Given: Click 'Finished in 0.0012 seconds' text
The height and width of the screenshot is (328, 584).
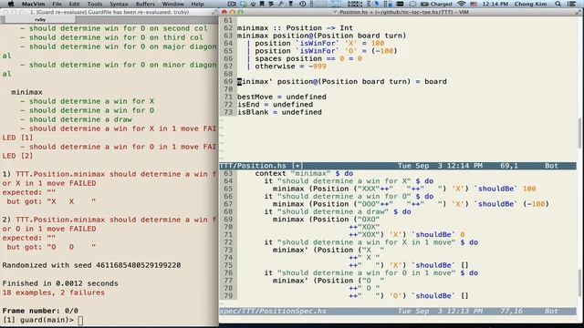Looking at the screenshot, I should point(60,283).
